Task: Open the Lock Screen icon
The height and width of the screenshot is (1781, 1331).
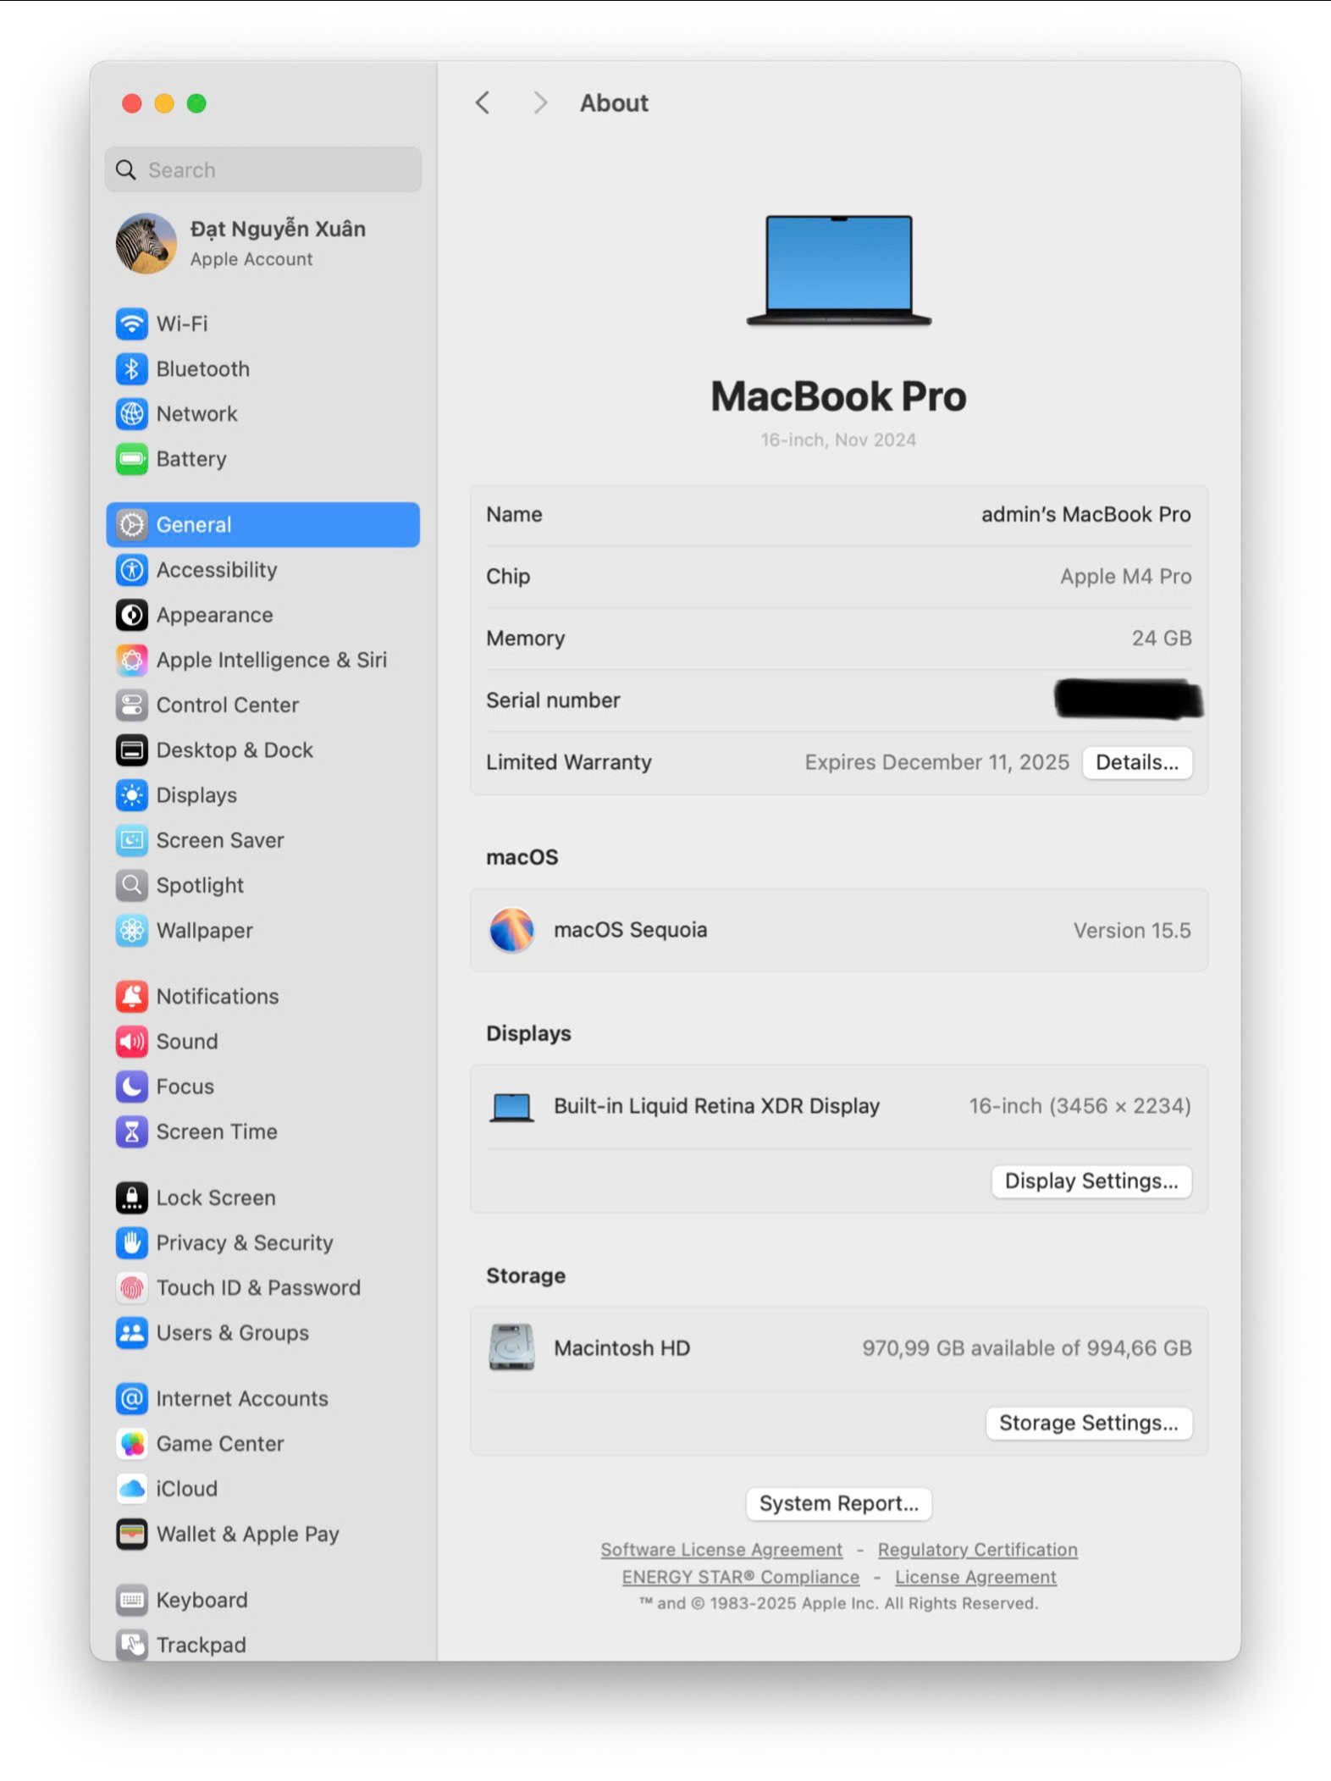Action: (x=131, y=1197)
